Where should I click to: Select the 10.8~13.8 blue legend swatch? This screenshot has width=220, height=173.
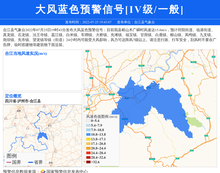click(88, 134)
